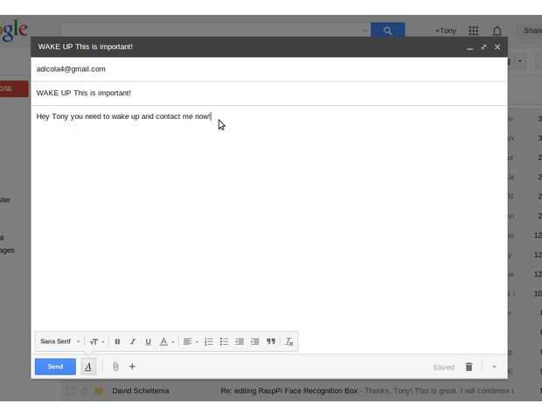Open the text size dropdown

tap(97, 341)
